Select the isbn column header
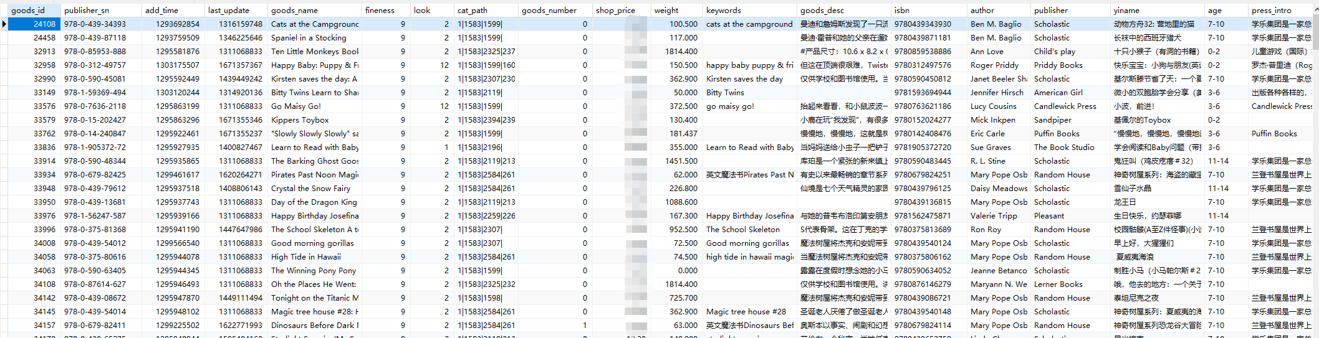This screenshot has width=1319, height=338. click(x=929, y=10)
